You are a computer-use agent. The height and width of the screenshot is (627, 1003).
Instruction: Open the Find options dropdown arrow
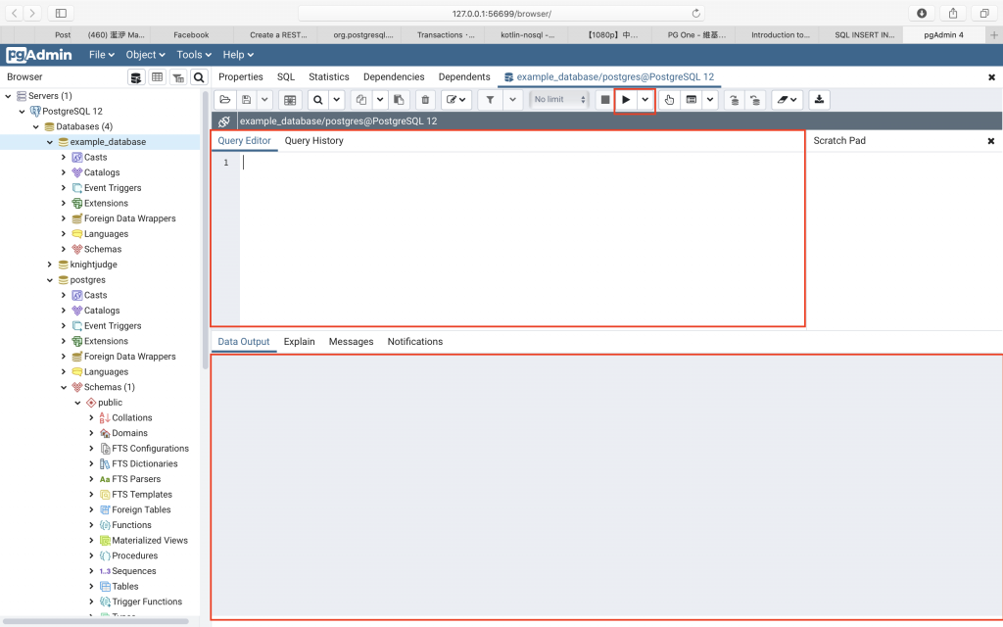pos(337,100)
